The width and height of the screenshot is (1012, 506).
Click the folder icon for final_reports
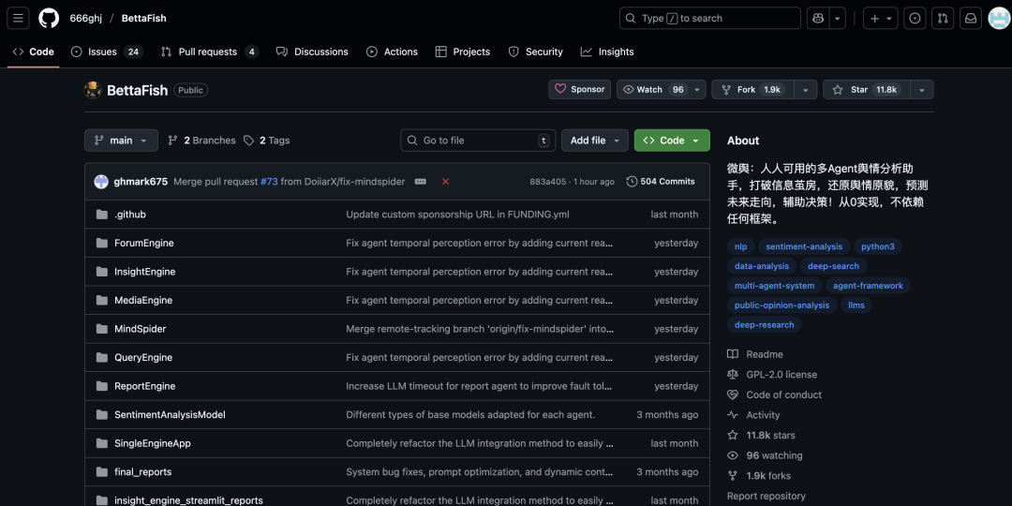(x=102, y=471)
